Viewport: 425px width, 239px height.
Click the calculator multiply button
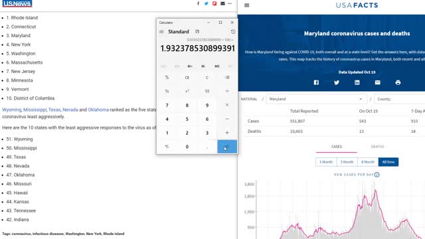point(227,105)
